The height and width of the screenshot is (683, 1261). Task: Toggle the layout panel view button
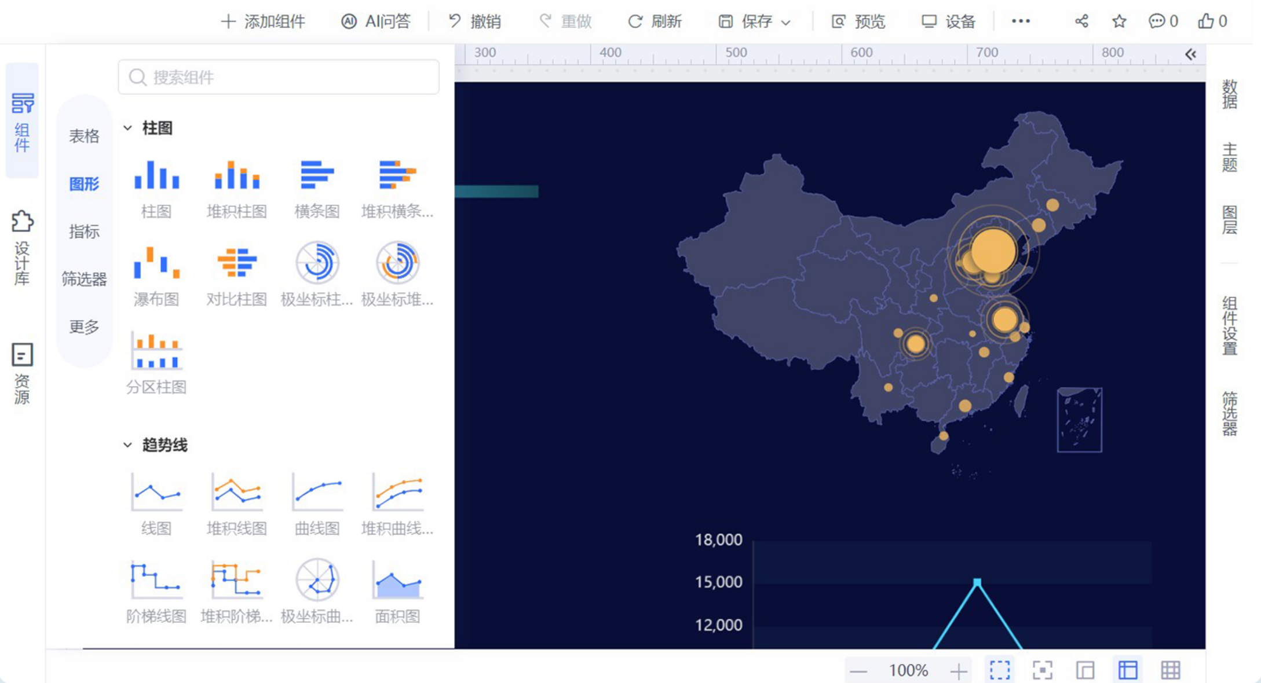tap(1085, 670)
